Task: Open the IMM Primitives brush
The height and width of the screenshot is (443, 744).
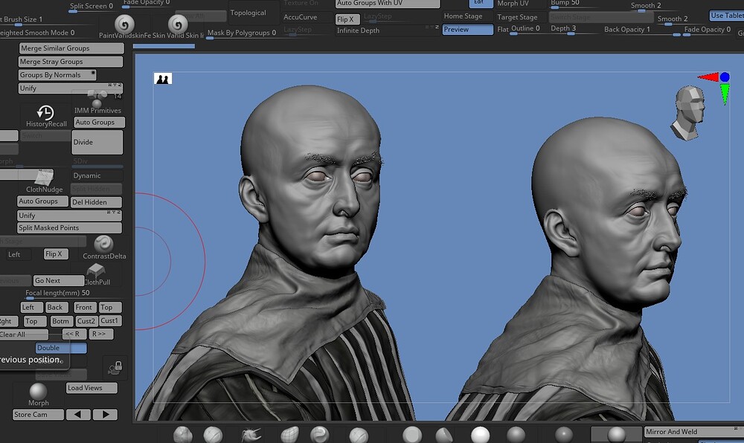Action: point(97,101)
